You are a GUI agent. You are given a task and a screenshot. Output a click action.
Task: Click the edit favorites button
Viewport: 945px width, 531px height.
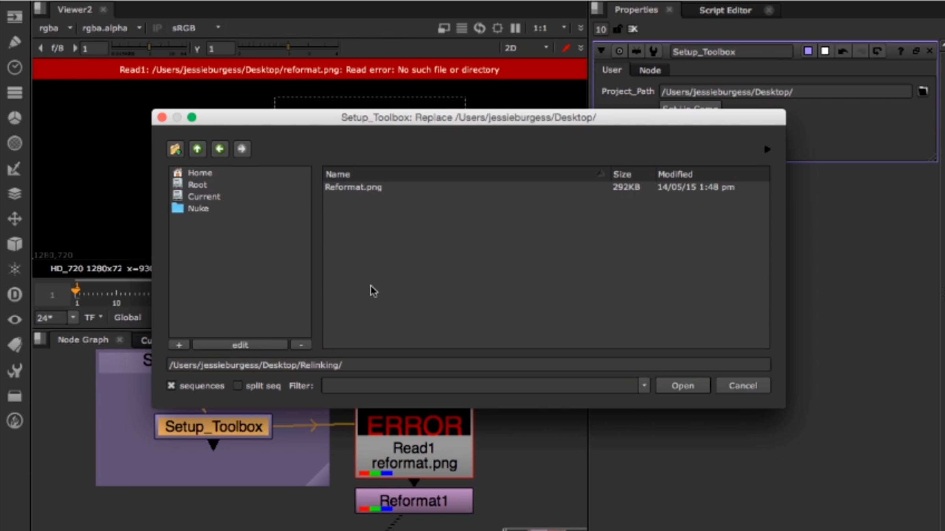240,345
